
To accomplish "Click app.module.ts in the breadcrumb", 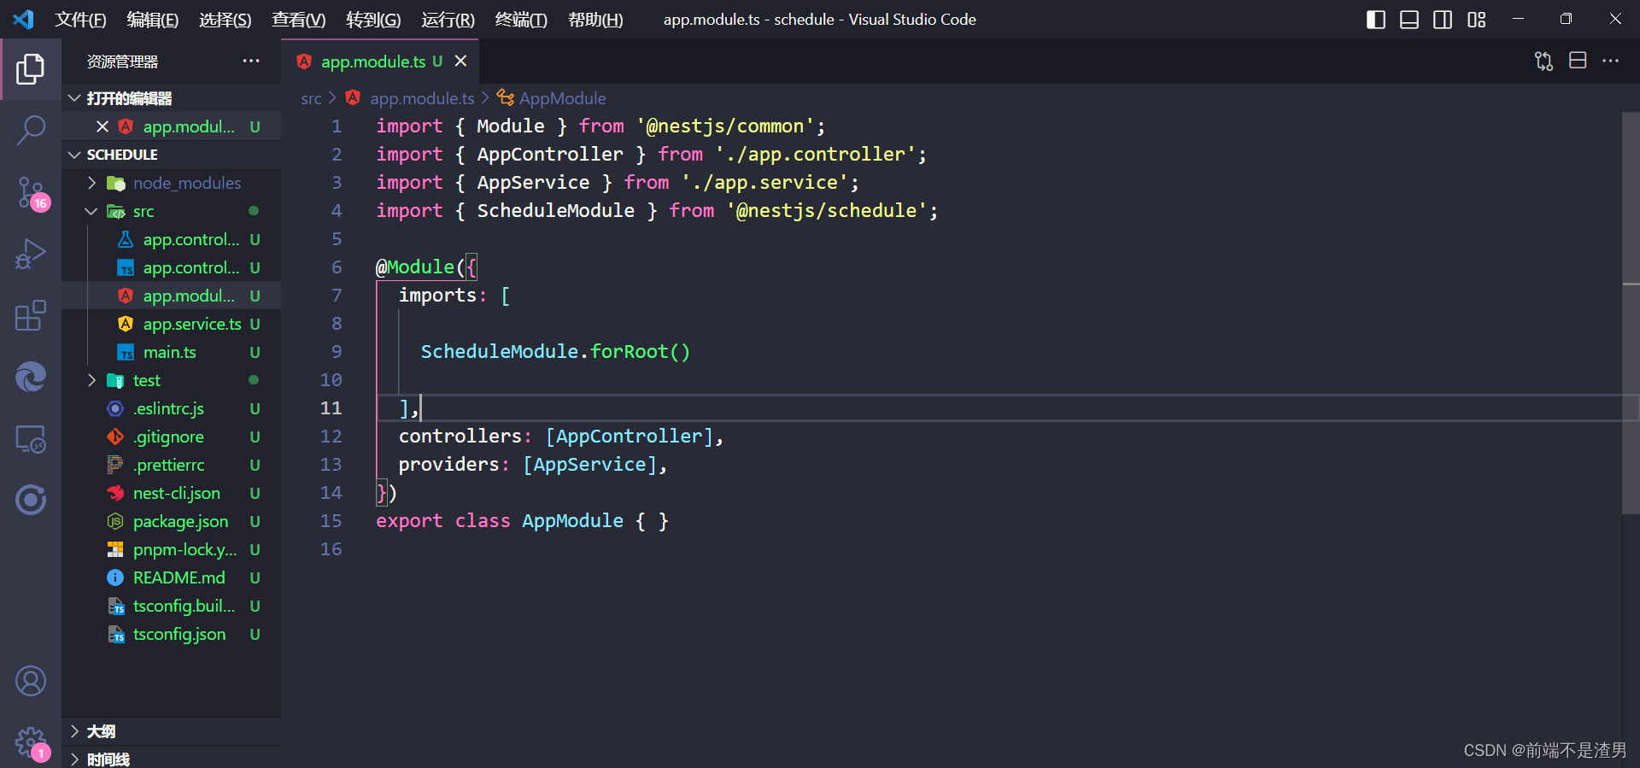I will (421, 98).
